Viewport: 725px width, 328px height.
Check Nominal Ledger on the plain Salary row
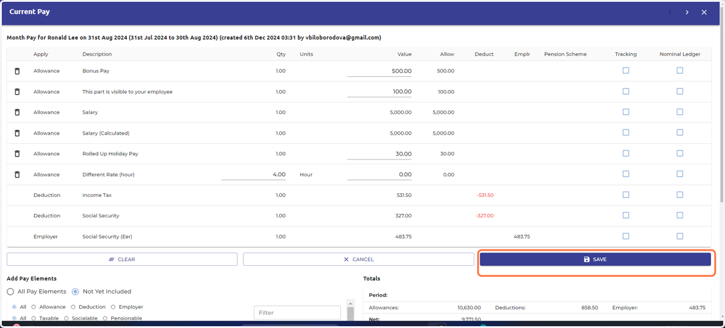point(680,112)
